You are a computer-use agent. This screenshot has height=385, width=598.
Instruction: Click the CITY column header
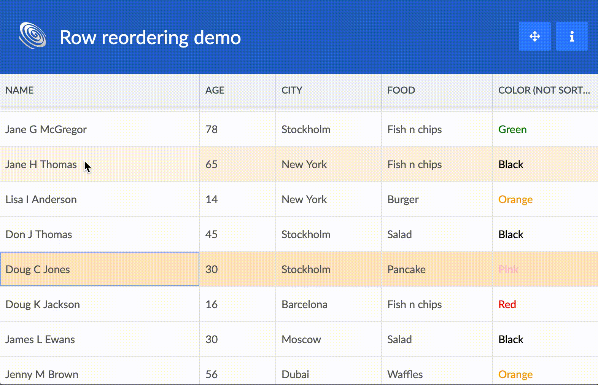292,90
